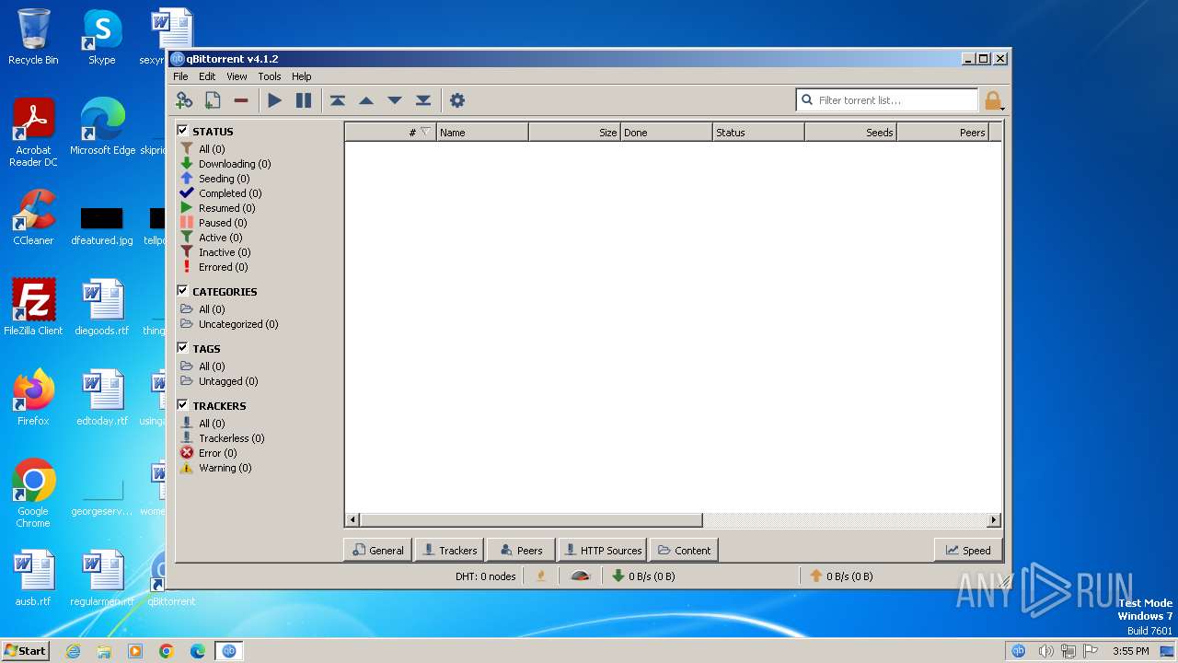Move torrent up in queue

[366, 100]
